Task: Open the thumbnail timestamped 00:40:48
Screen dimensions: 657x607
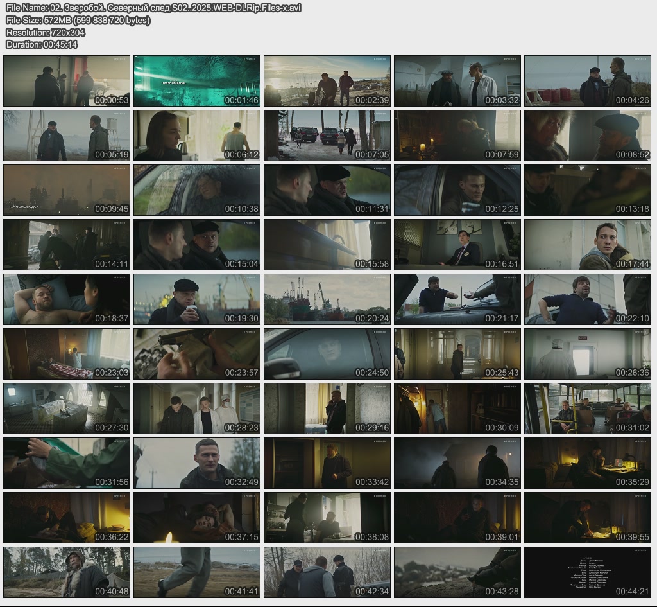Action: tap(67, 572)
